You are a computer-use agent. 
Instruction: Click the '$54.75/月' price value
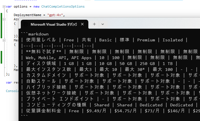pyautogui.click(x=125, y=111)
